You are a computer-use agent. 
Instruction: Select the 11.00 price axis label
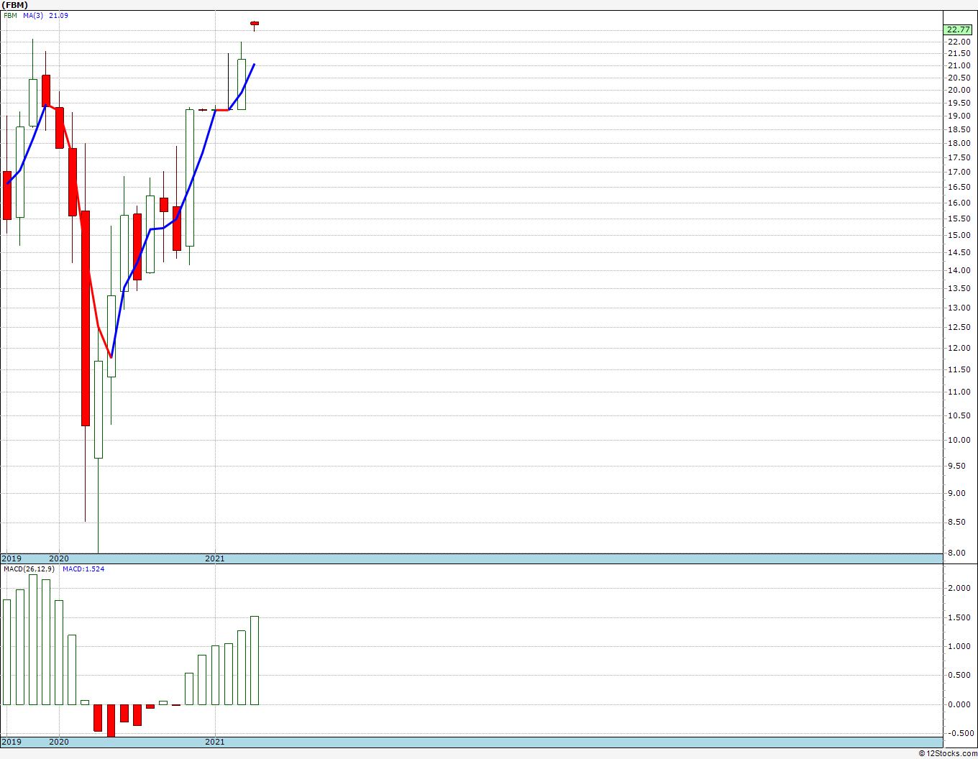click(958, 392)
